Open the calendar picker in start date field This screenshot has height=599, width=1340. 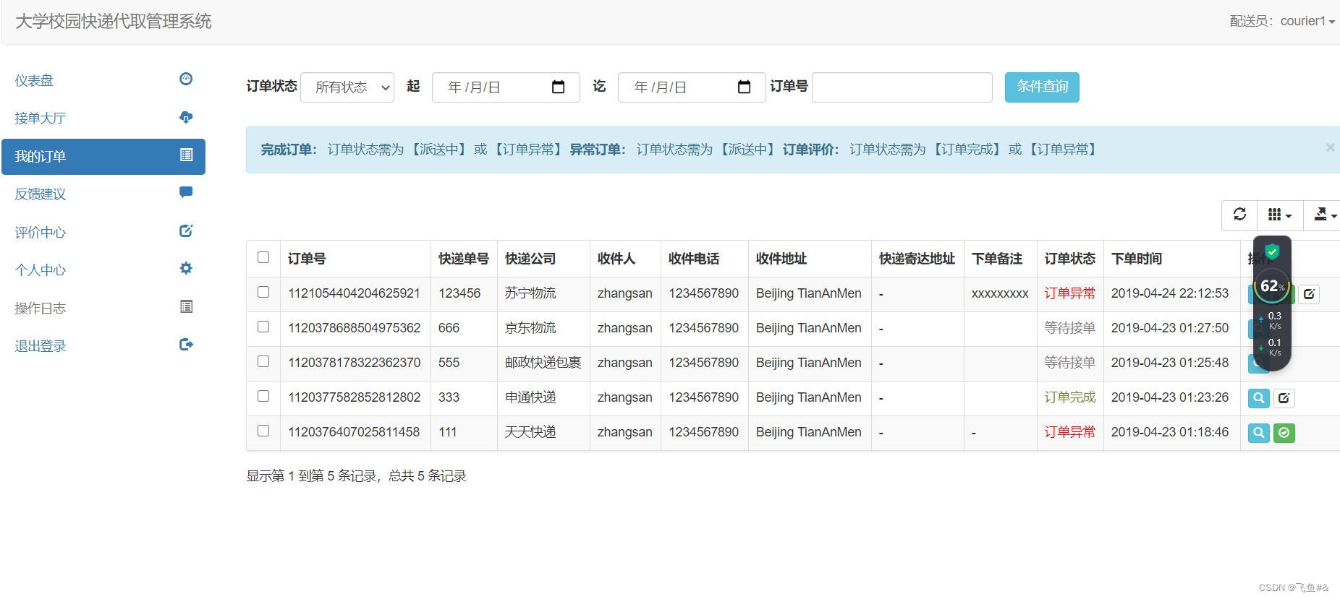[x=558, y=87]
